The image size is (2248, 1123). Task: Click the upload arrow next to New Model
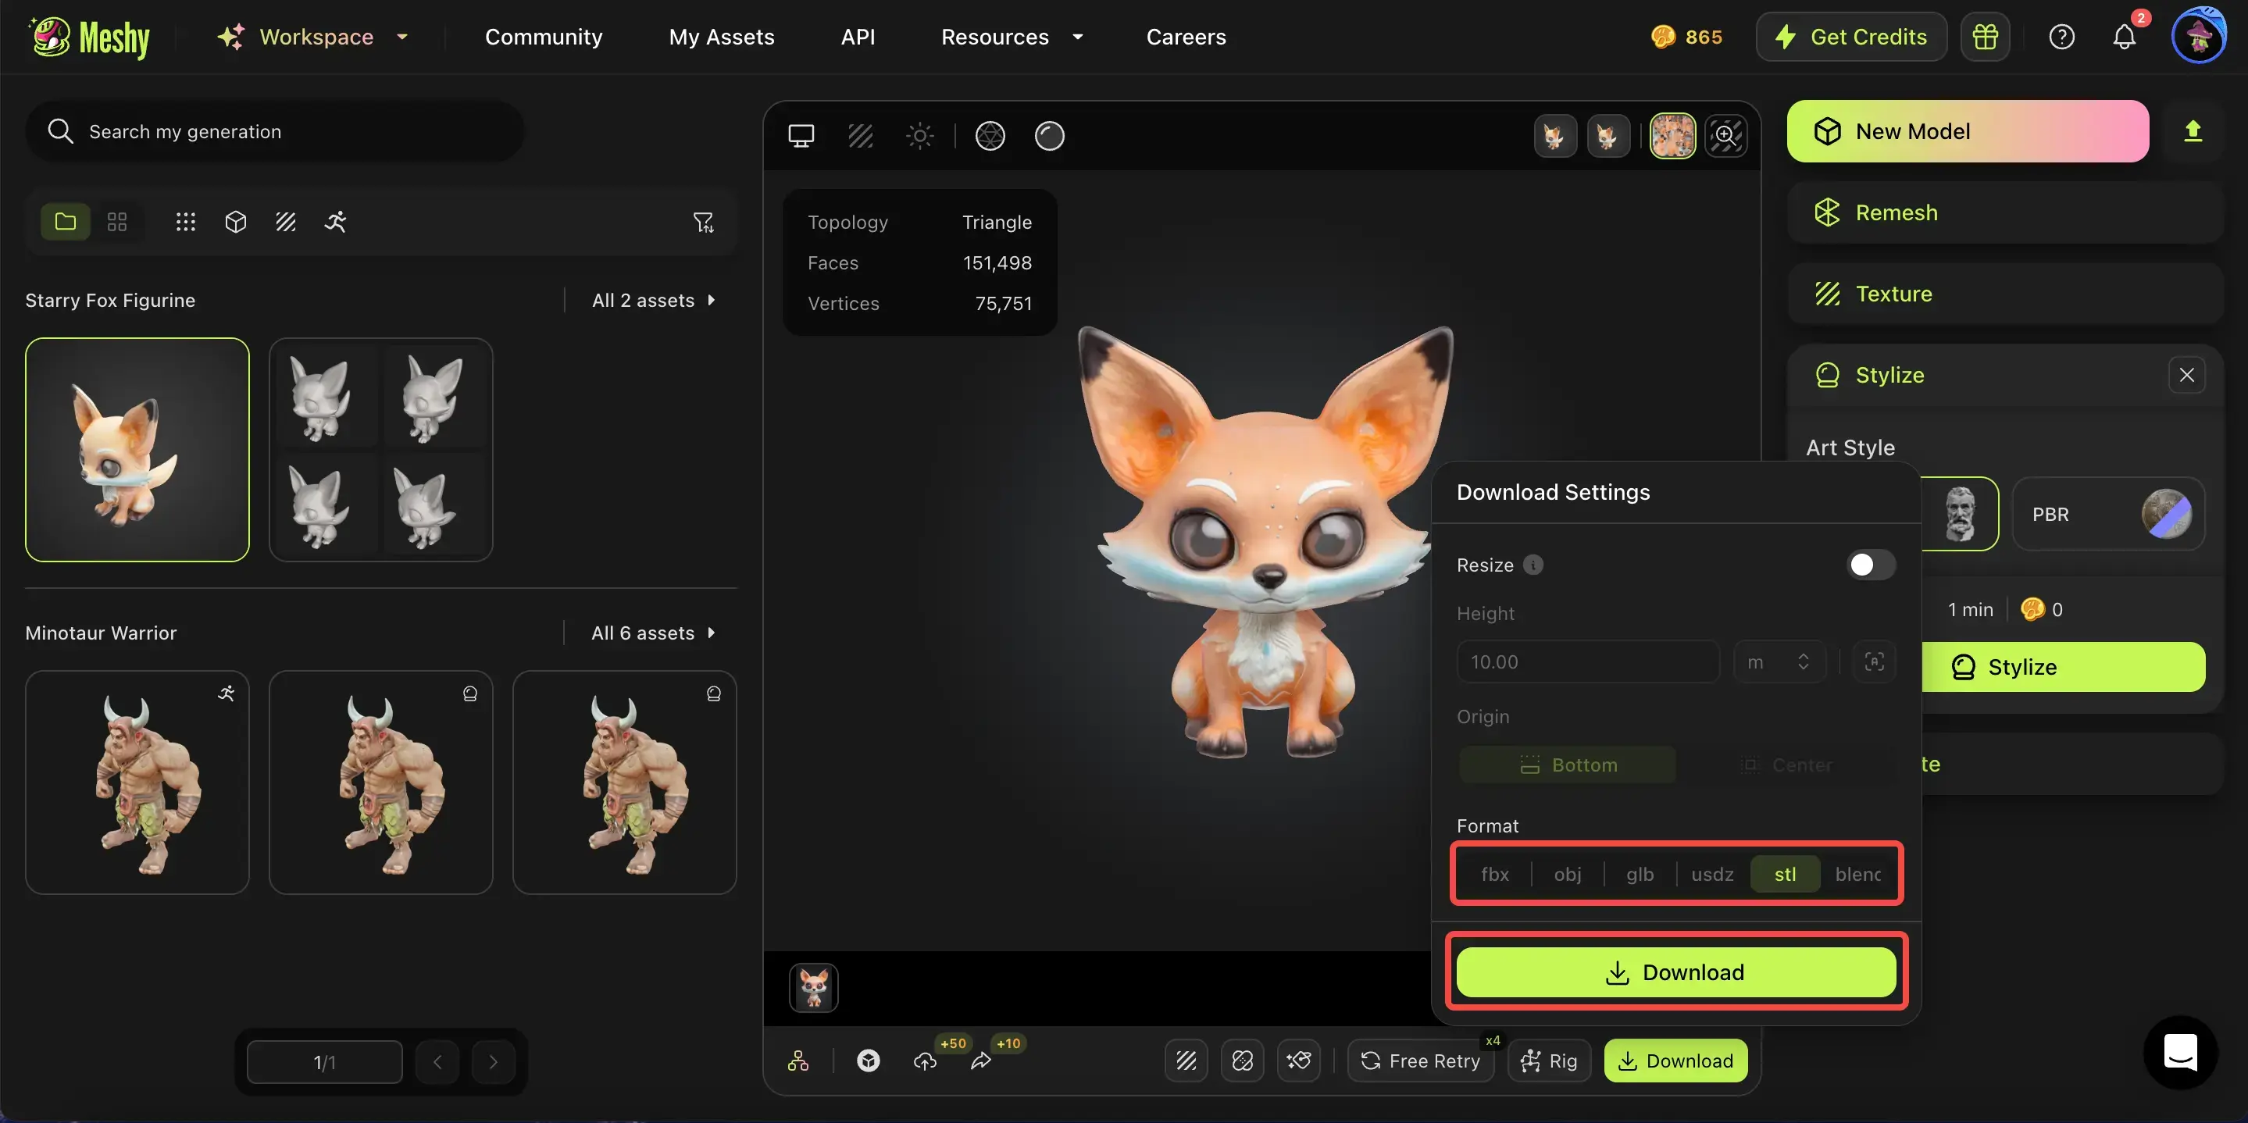2192,131
